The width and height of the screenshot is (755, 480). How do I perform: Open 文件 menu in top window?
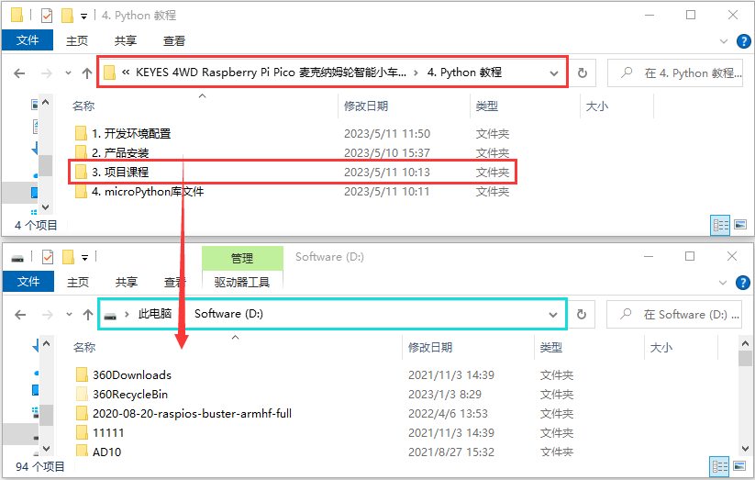[x=28, y=40]
